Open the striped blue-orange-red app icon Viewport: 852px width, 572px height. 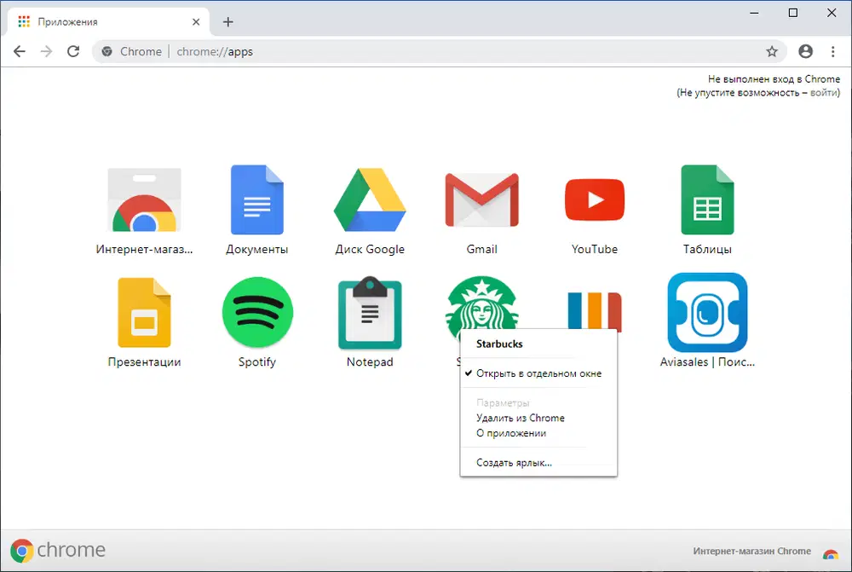(595, 310)
